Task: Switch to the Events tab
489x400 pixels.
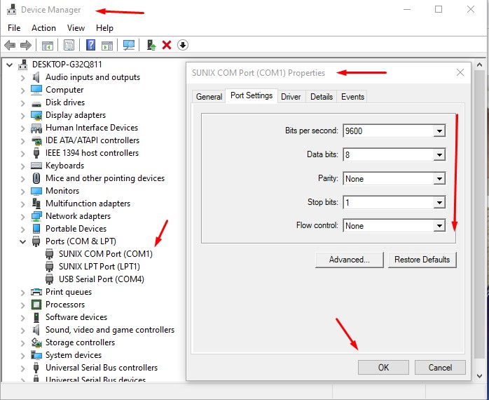Action: pyautogui.click(x=352, y=97)
